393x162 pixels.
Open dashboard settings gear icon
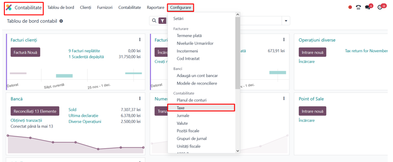(61, 21)
